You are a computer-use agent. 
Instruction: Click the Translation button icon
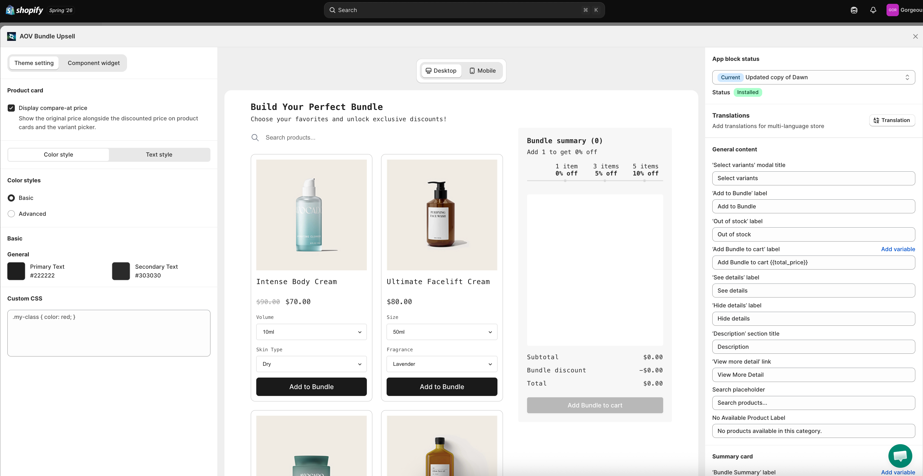pos(876,120)
